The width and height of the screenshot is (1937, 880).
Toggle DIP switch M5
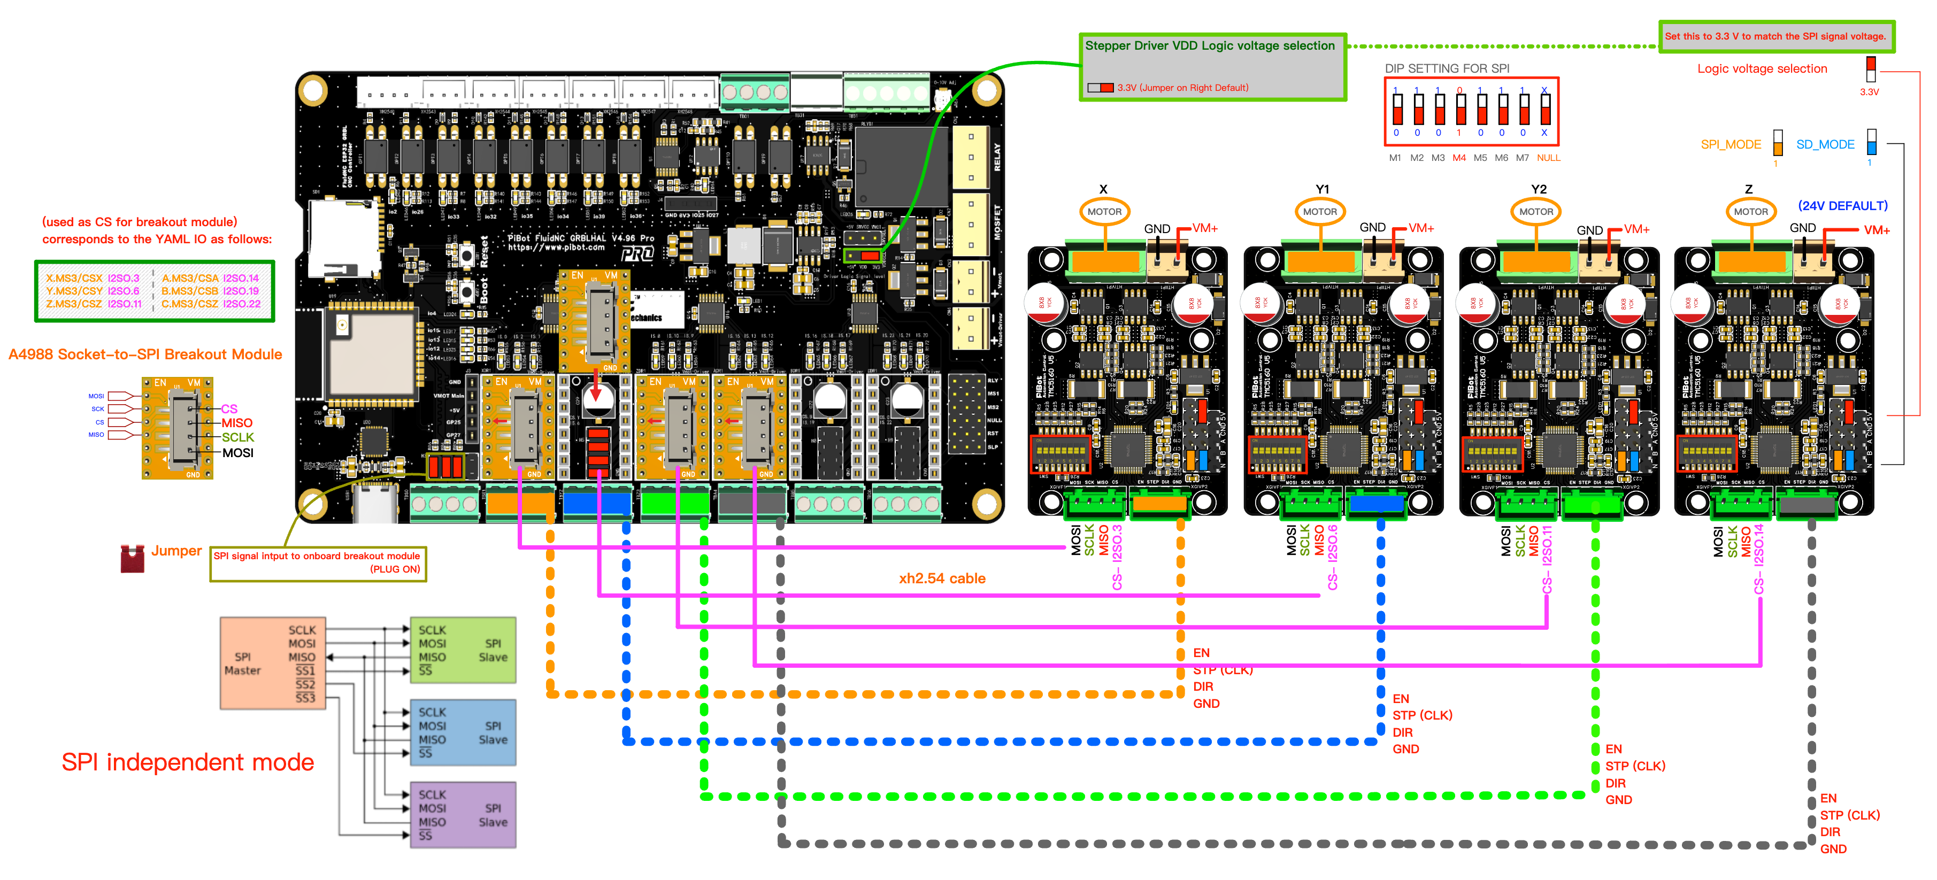(1481, 110)
